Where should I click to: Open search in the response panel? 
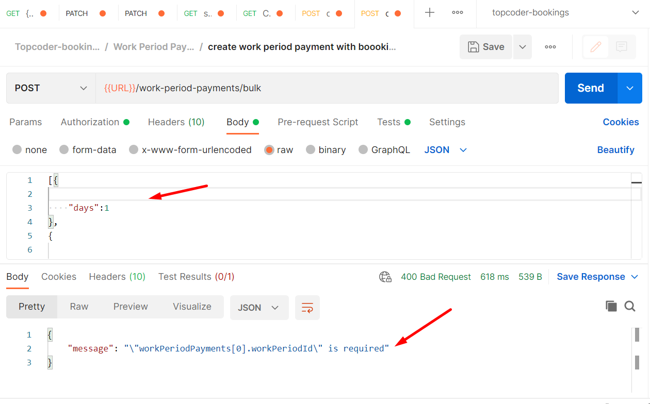(630, 306)
